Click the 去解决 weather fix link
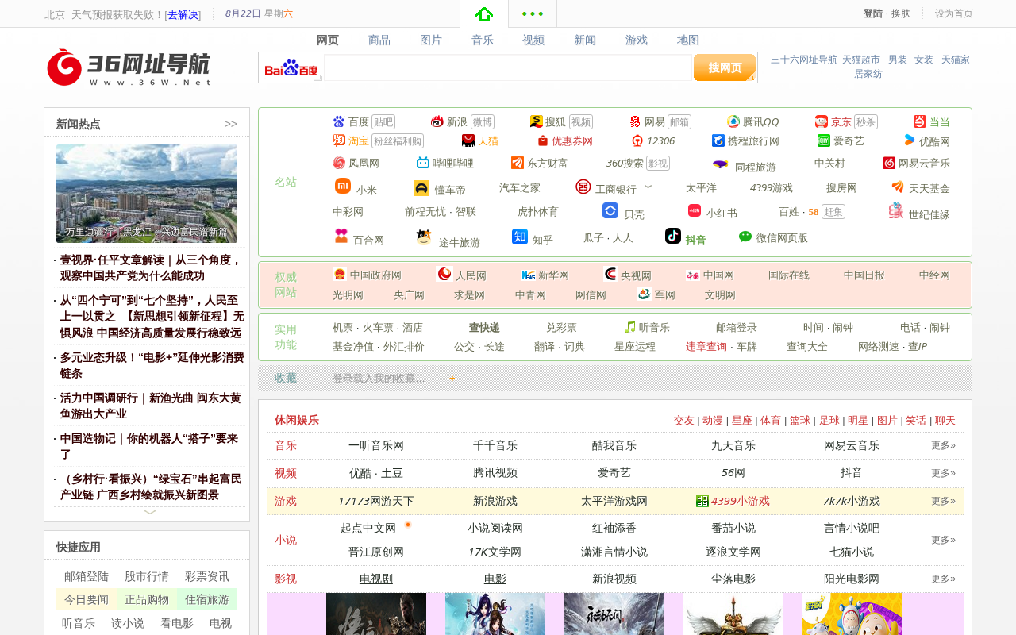 coord(183,14)
